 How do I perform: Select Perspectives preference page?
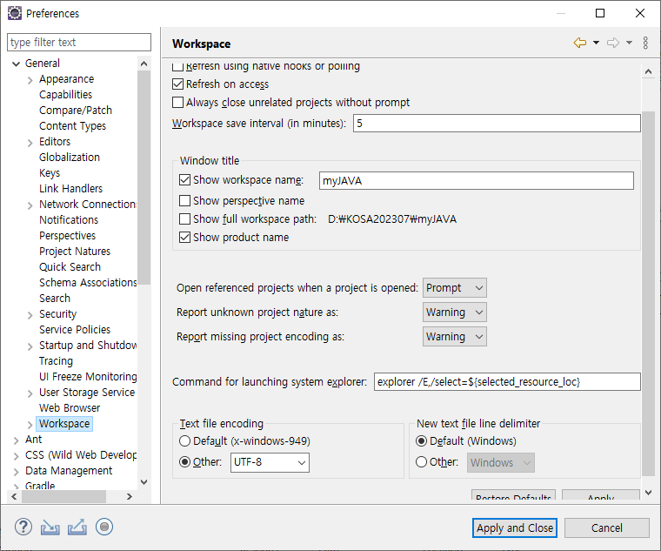[67, 235]
